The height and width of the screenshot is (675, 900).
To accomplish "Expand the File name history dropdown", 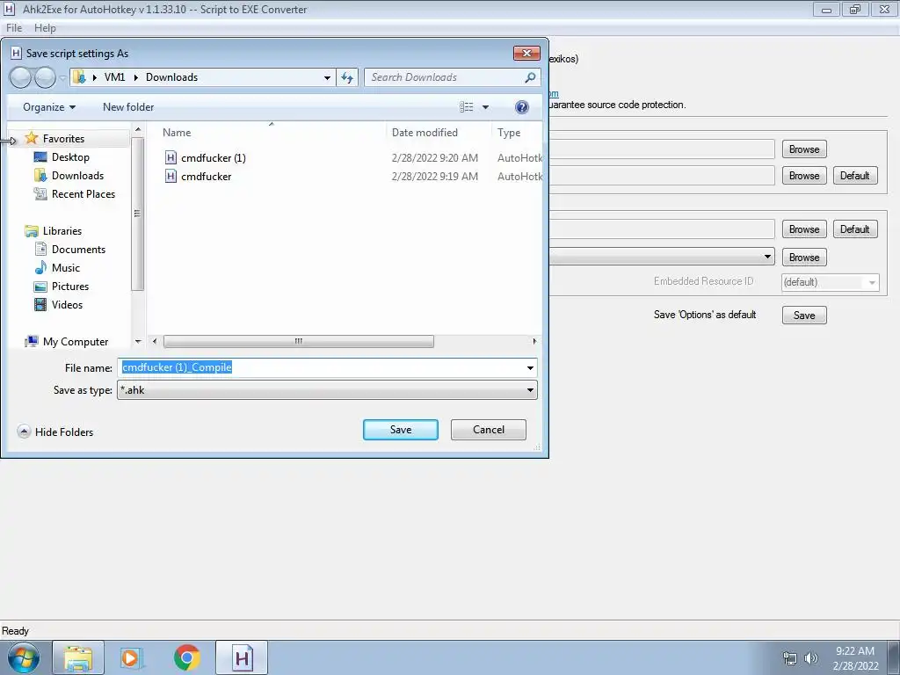I will coord(530,368).
